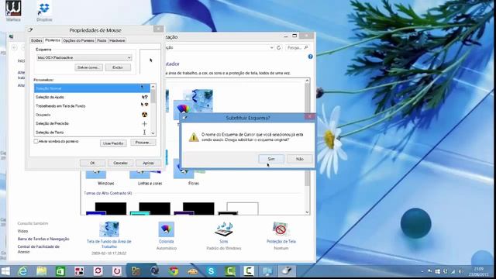Image resolution: width=496 pixels, height=279 pixels.
Task: Open the yellow car taskbar icon
Action: (x=192, y=271)
